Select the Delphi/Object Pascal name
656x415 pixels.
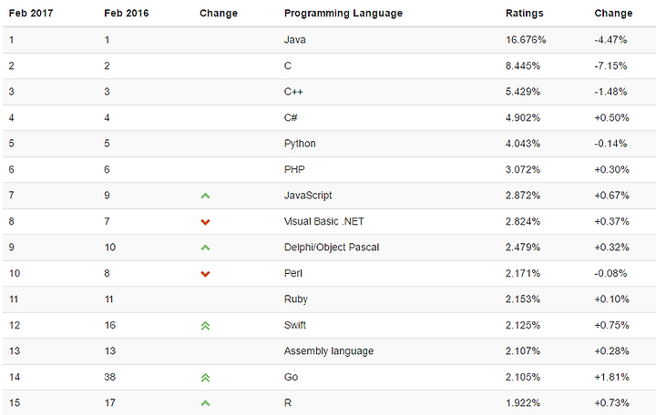click(332, 247)
